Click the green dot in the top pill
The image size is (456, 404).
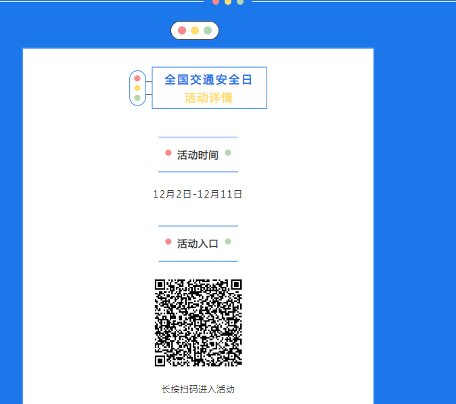coord(208,30)
